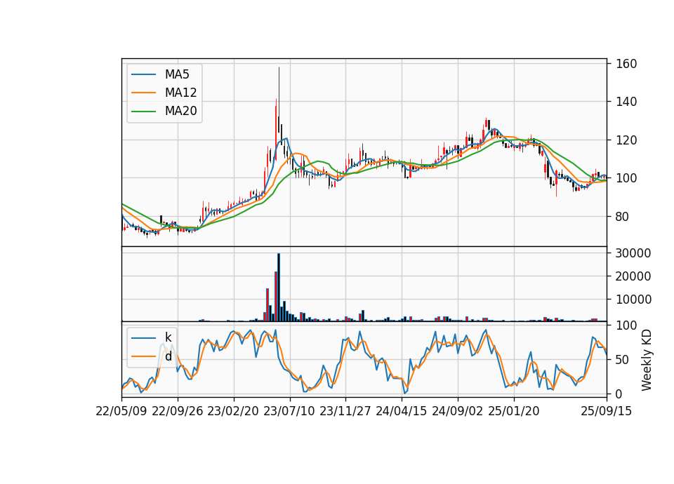
Task: Click the 23/07/10 date label
Action: [289, 411]
